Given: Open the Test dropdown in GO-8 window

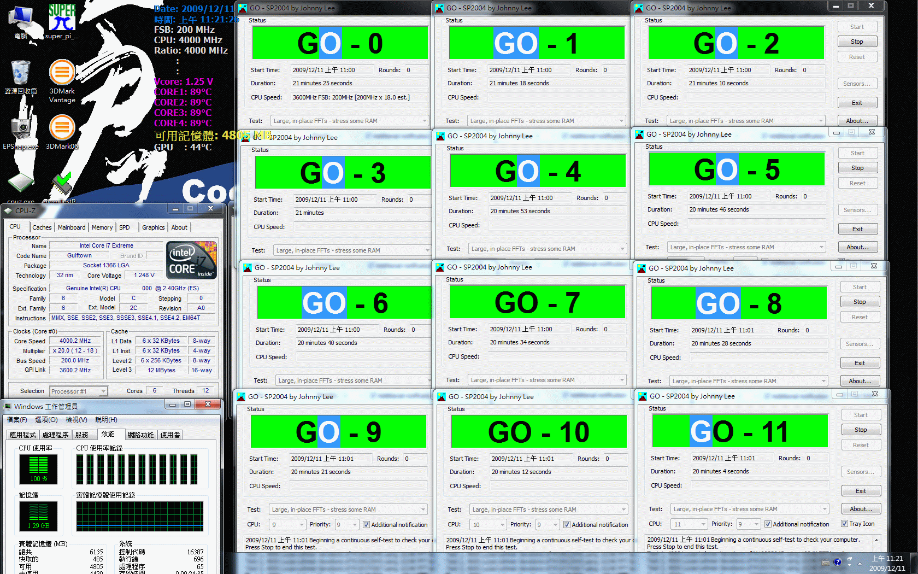Looking at the screenshot, I should click(749, 381).
